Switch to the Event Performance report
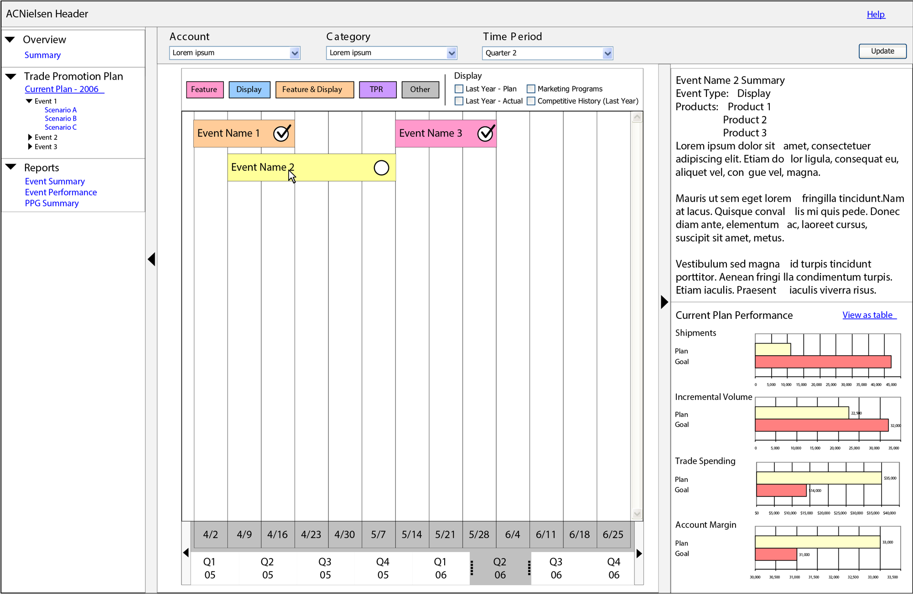This screenshot has width=913, height=594. (61, 192)
